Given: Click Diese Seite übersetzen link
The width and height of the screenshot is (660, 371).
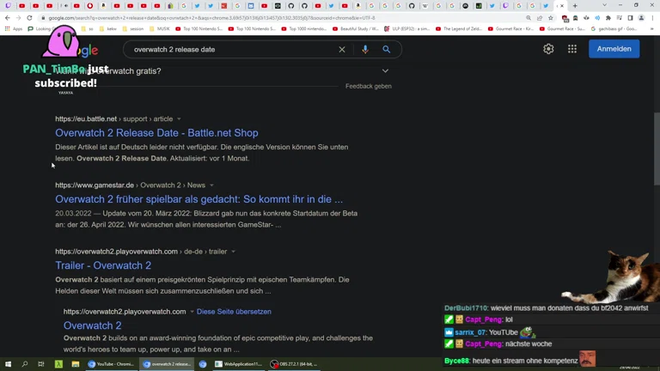Looking at the screenshot, I should [x=234, y=312].
